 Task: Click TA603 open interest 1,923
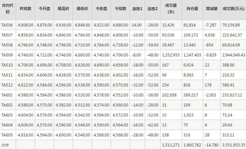(188, 115)
